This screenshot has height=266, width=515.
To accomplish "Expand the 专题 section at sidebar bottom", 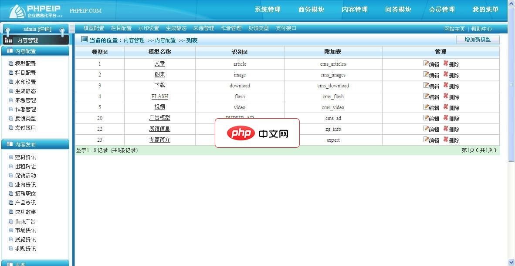I will tap(35, 263).
